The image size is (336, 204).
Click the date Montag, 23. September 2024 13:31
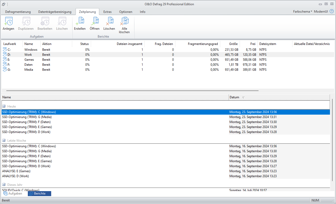click(253, 117)
